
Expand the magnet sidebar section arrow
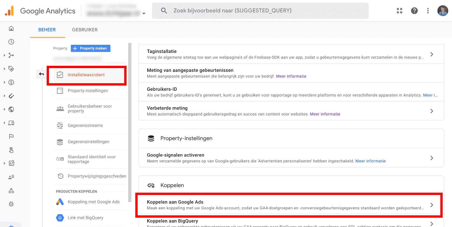(4, 96)
